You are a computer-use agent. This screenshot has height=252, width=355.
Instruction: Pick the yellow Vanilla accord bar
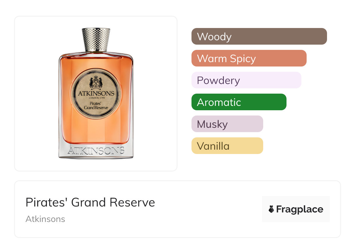coord(227,146)
